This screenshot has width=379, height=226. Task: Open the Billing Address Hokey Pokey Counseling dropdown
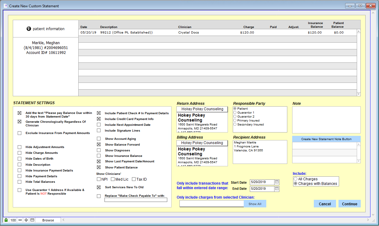click(202, 143)
